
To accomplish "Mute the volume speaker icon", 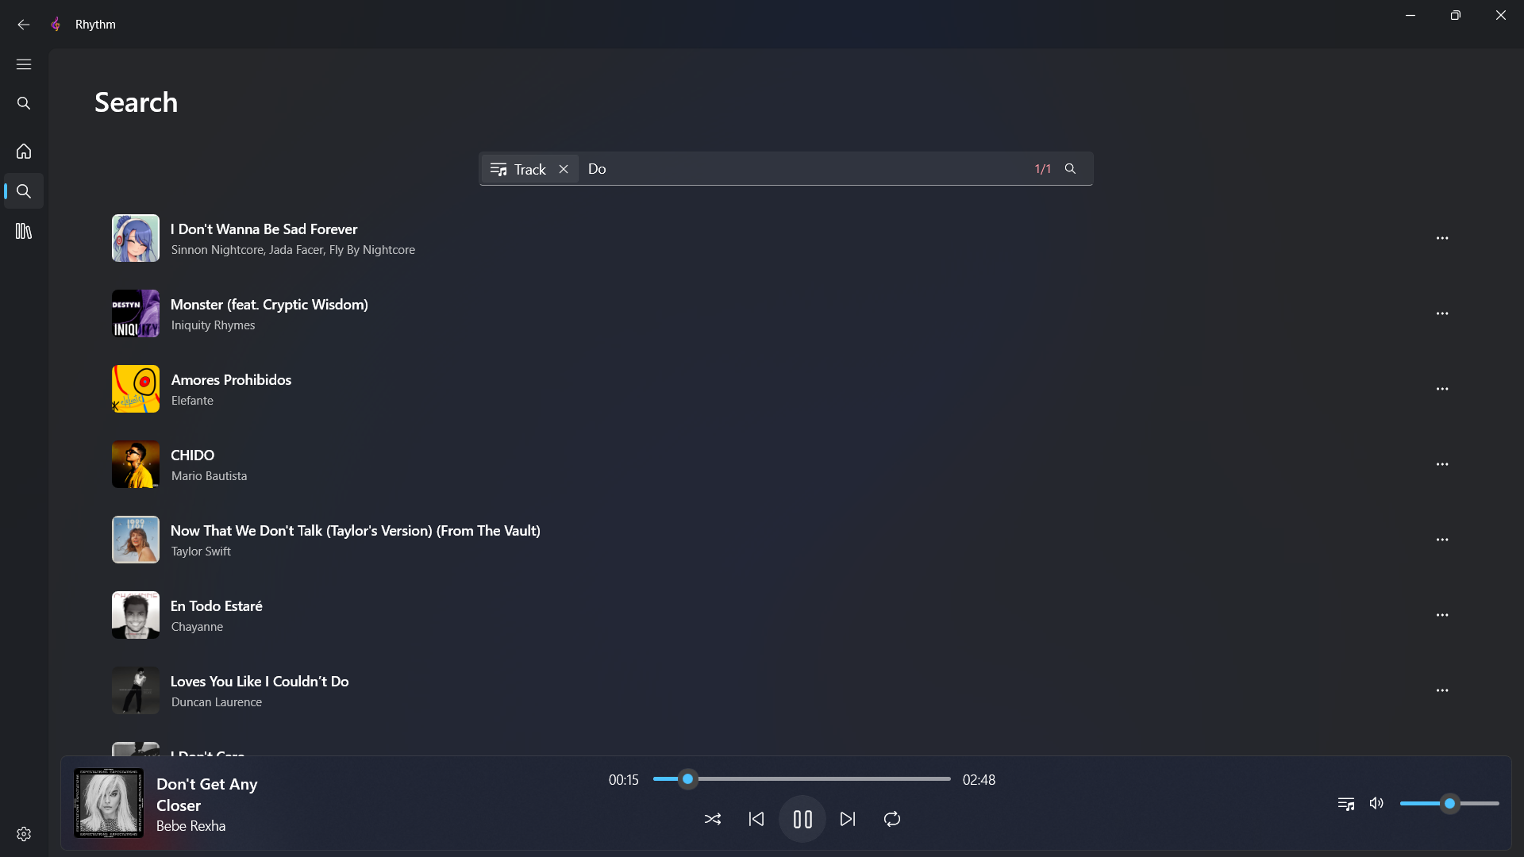I will coord(1376,803).
